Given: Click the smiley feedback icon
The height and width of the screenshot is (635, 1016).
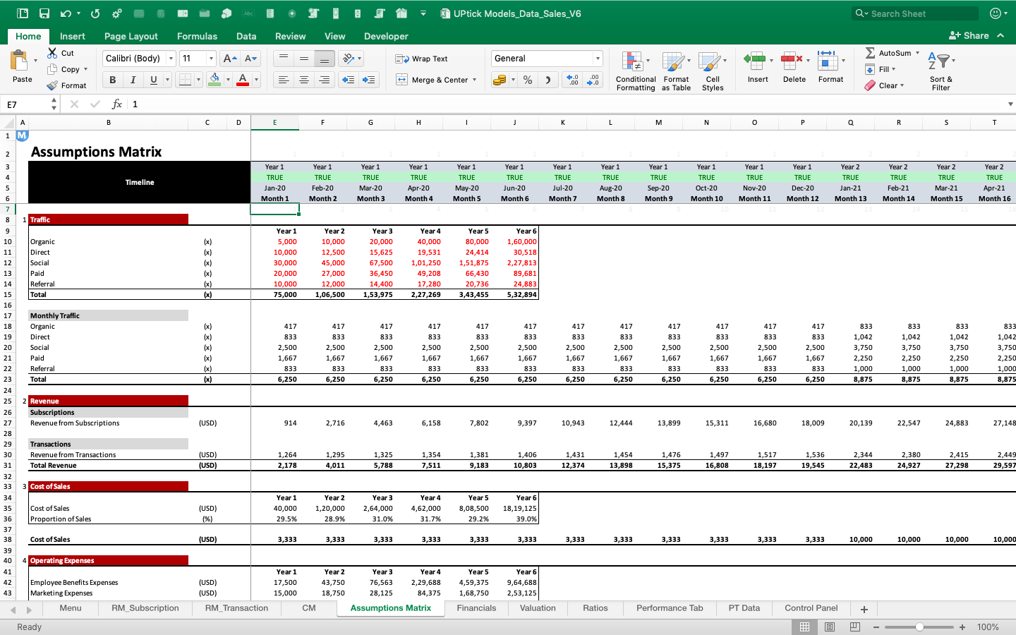Looking at the screenshot, I should coord(996,13).
